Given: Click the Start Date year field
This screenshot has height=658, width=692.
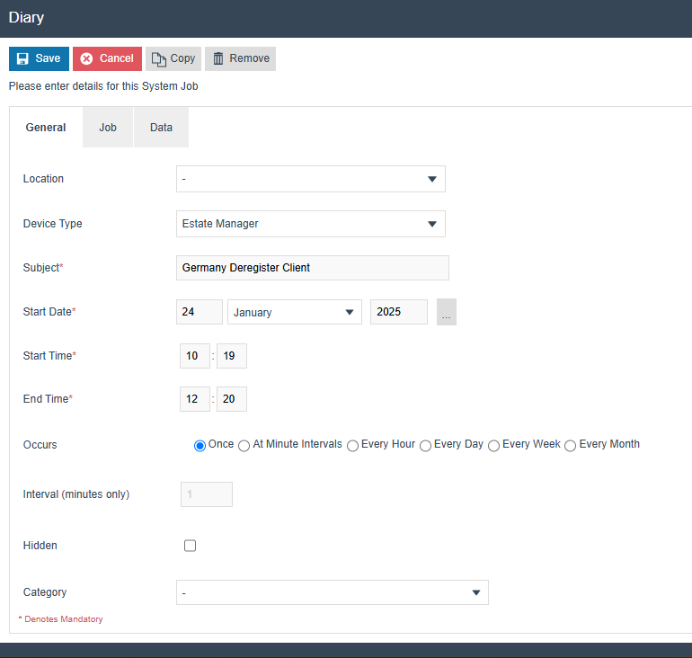Looking at the screenshot, I should (x=398, y=312).
